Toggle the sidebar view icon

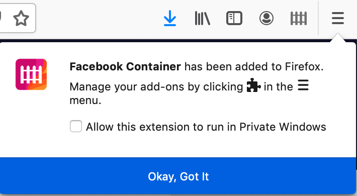234,18
